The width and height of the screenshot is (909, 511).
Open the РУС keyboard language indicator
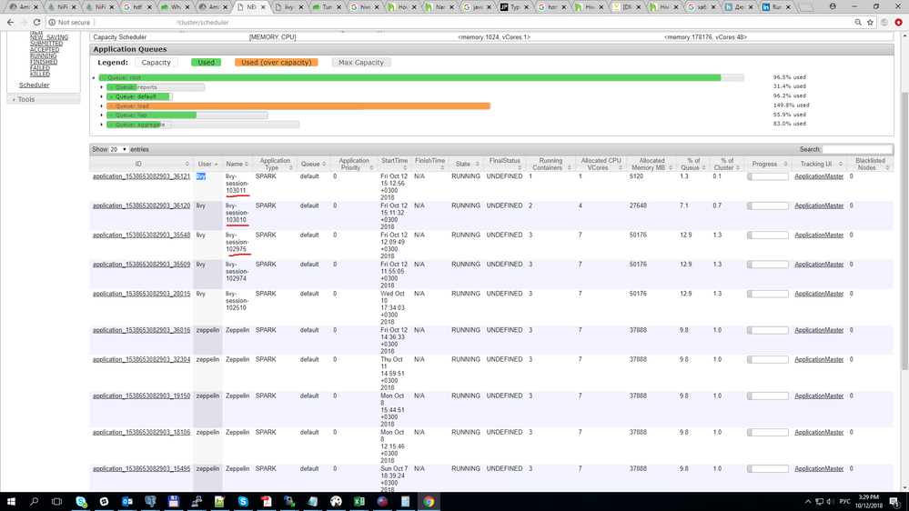[x=844, y=502]
